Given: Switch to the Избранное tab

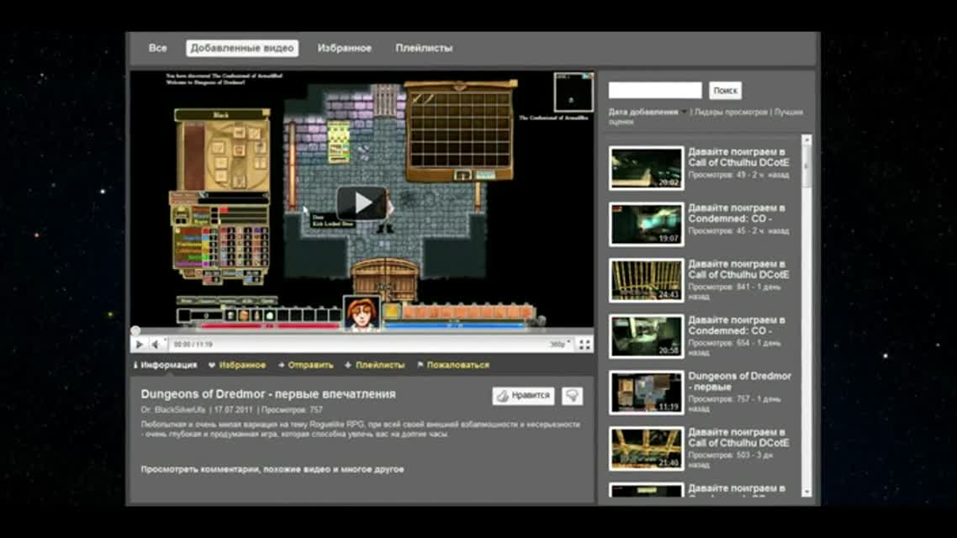Looking at the screenshot, I should coord(344,48).
